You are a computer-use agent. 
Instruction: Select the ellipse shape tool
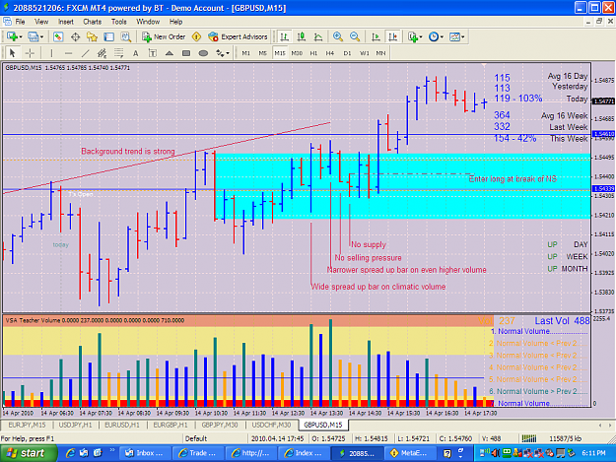pyautogui.click(x=203, y=53)
